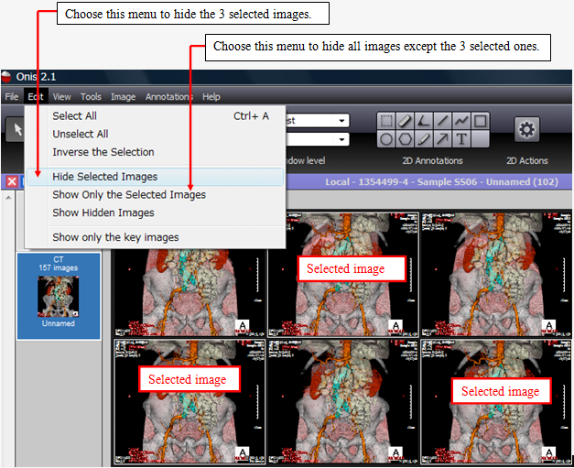The height and width of the screenshot is (468, 574).
Task: Click the up arrow of left scrollbar
Action: coord(8,198)
